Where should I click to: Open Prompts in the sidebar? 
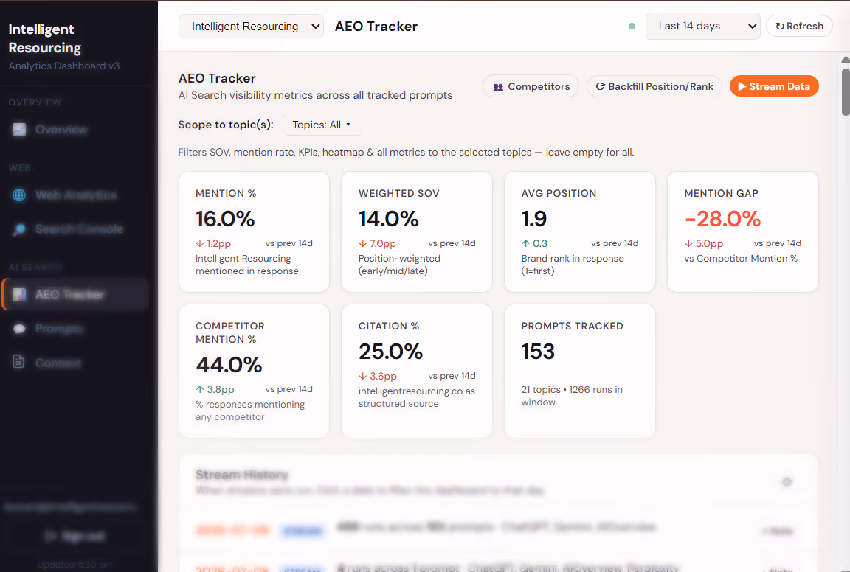pos(75,328)
